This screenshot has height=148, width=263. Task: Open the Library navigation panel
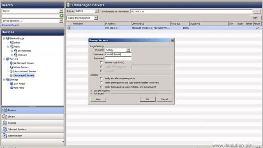(32, 117)
